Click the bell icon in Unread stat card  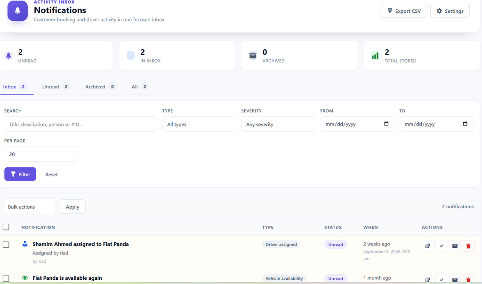tap(8, 55)
